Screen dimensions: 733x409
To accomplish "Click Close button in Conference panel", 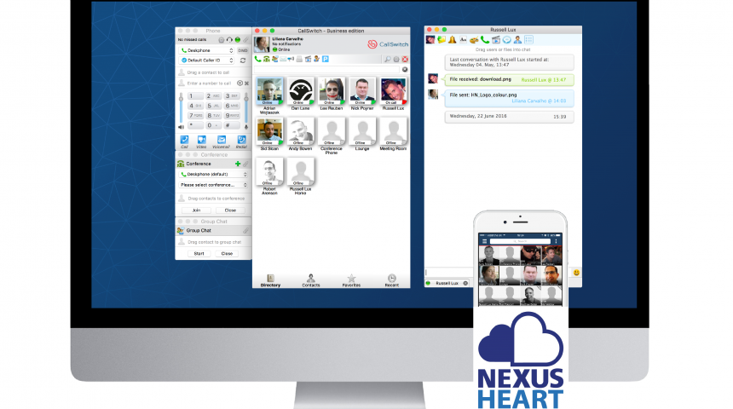I will 230,210.
